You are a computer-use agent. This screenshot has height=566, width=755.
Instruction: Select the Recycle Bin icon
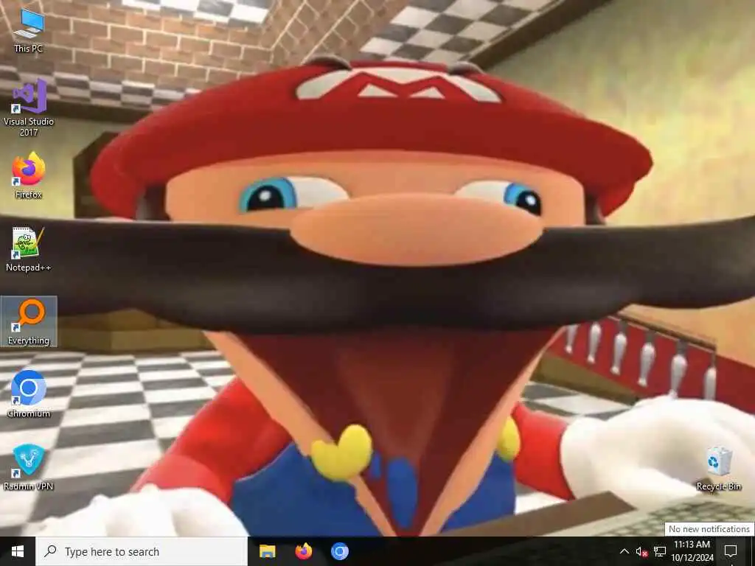718,469
